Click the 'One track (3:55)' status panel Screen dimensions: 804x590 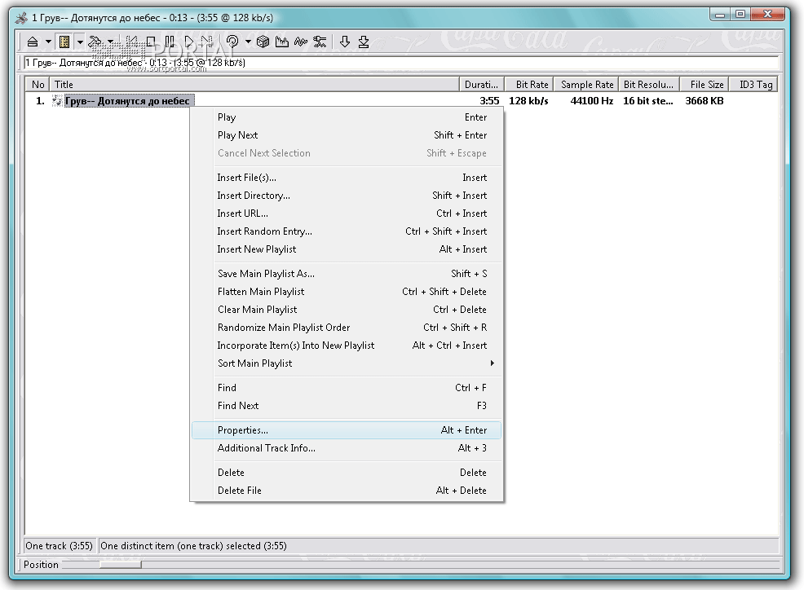[60, 546]
